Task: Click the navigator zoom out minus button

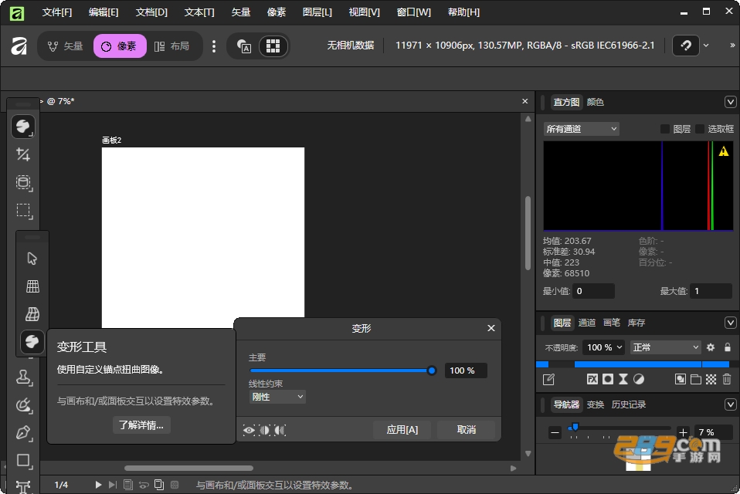Action: (555, 432)
